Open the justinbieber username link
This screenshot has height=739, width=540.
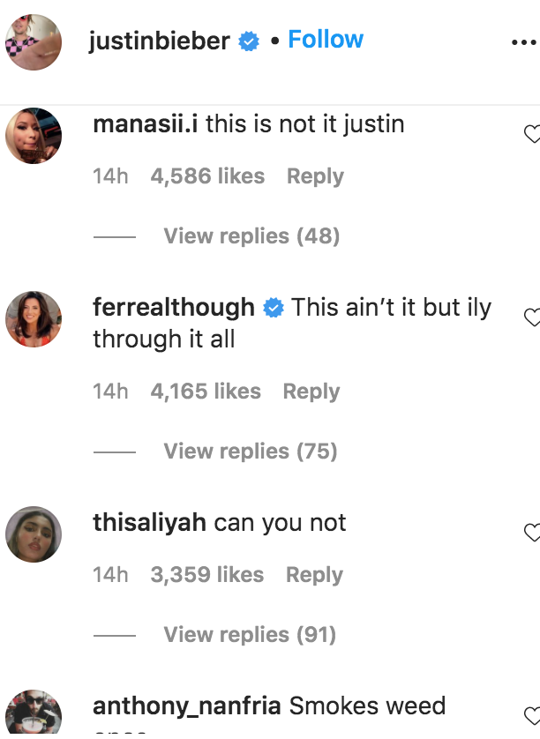coord(160,41)
